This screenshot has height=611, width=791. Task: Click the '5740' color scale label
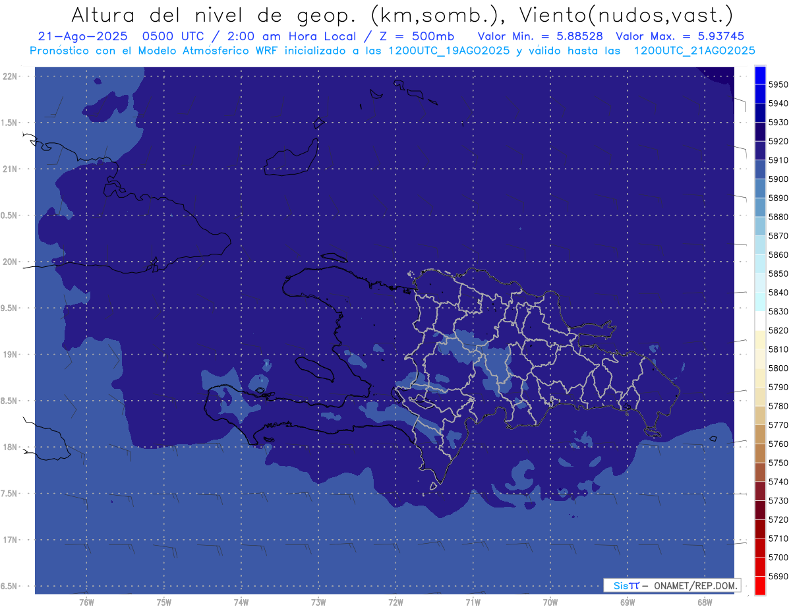(778, 481)
